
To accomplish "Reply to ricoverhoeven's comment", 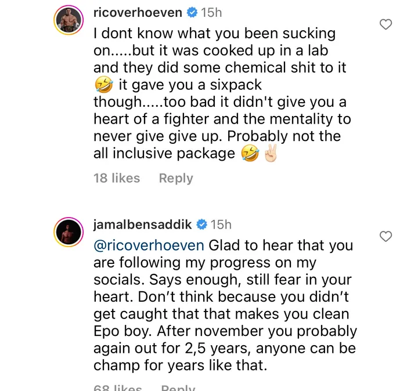I will [176, 179].
